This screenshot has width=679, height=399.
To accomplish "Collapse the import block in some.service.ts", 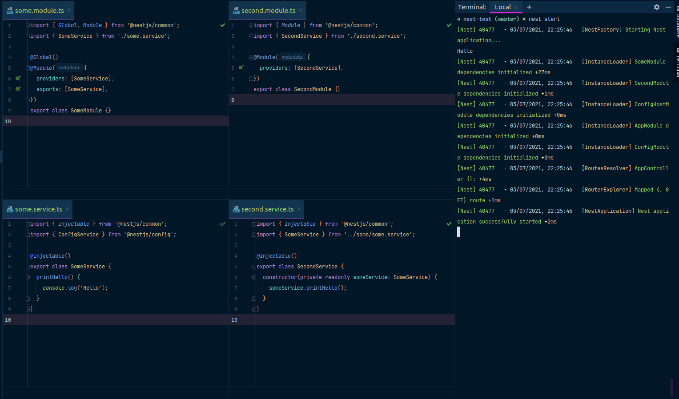I will point(28,224).
